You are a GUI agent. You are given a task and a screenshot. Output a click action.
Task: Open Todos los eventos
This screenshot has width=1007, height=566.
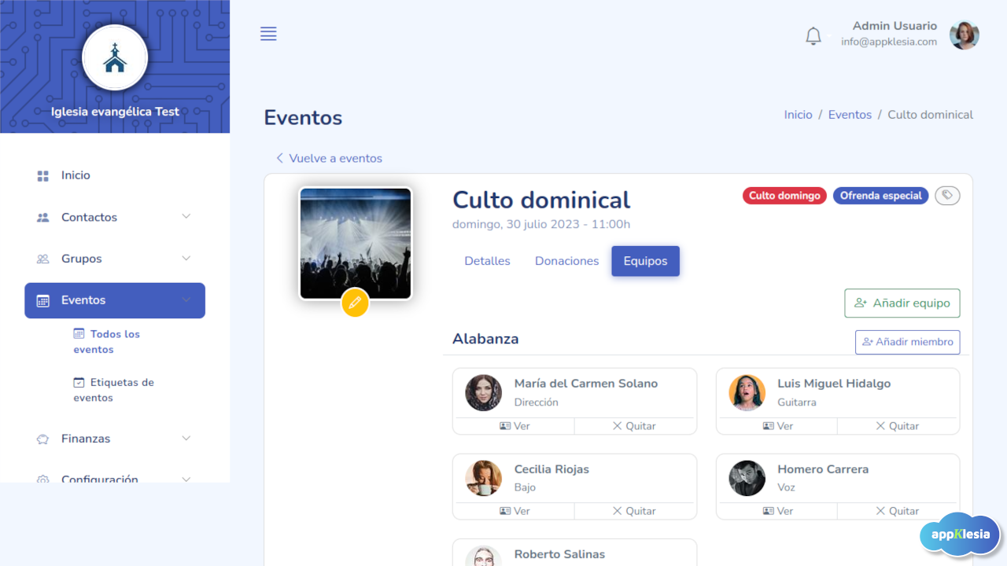[x=106, y=342]
